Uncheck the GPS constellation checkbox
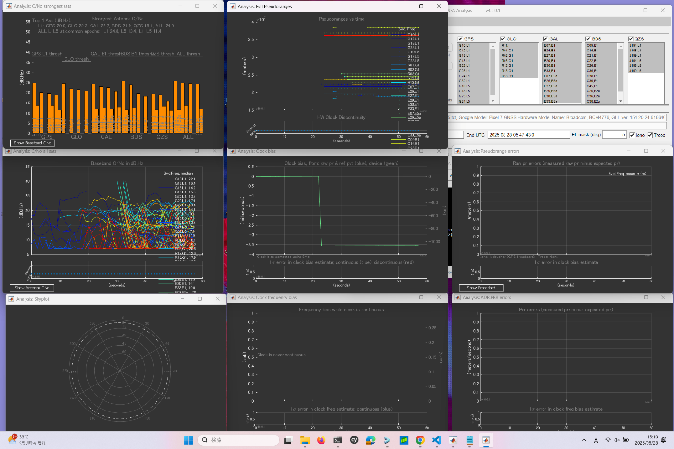The image size is (674, 449). click(x=461, y=39)
